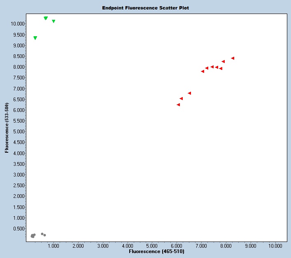Click the lowest red triangle data point
The height and width of the screenshot is (258, 291).
tap(178, 105)
